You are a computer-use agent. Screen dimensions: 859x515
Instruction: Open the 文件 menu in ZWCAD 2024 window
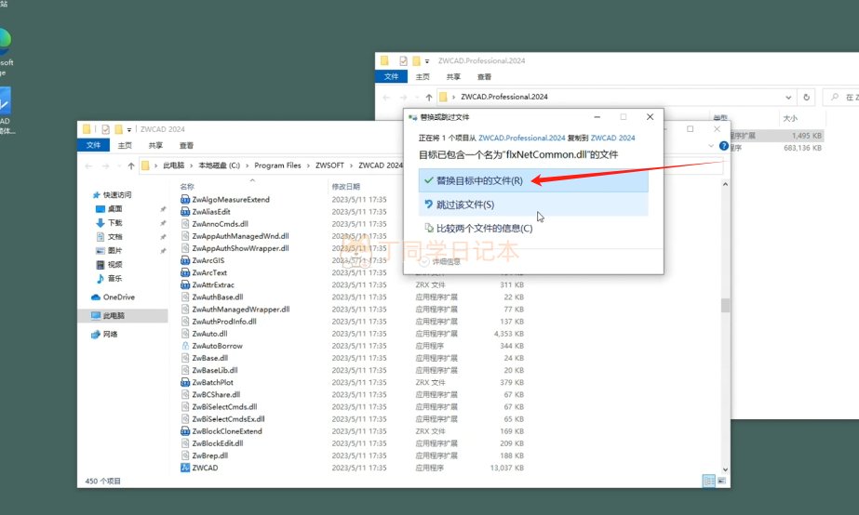tap(93, 146)
